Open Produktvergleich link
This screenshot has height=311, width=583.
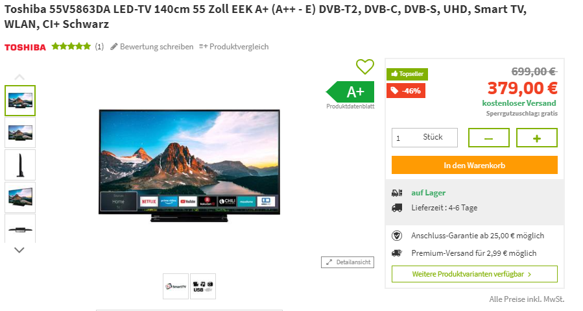pos(234,47)
